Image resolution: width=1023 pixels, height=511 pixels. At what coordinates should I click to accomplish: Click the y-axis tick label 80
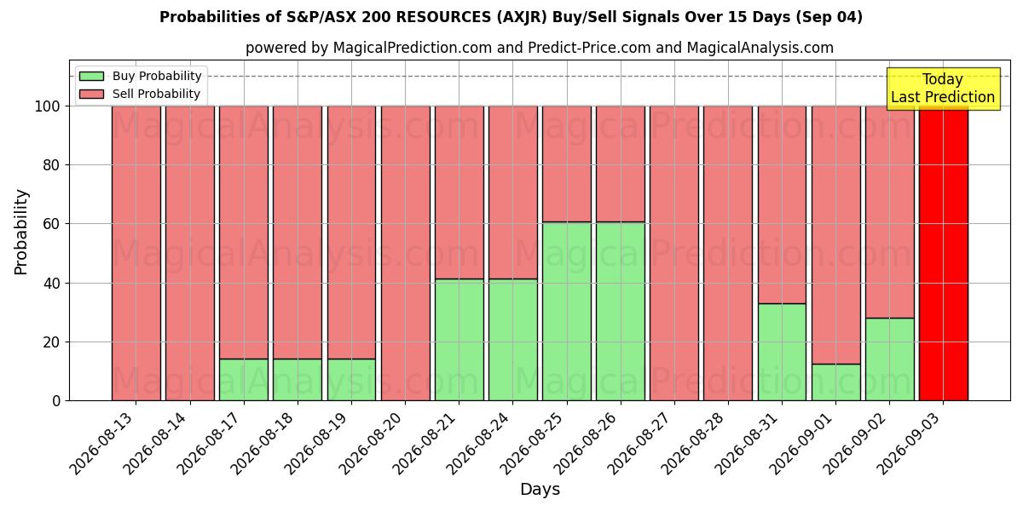click(52, 165)
